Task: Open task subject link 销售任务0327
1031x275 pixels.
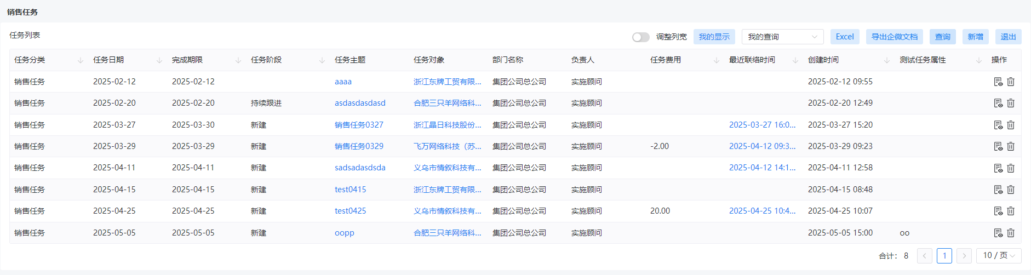Action: 359,125
